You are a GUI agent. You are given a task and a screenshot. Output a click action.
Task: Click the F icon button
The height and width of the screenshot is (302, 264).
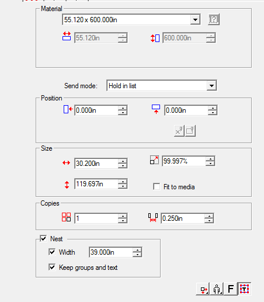231,289
